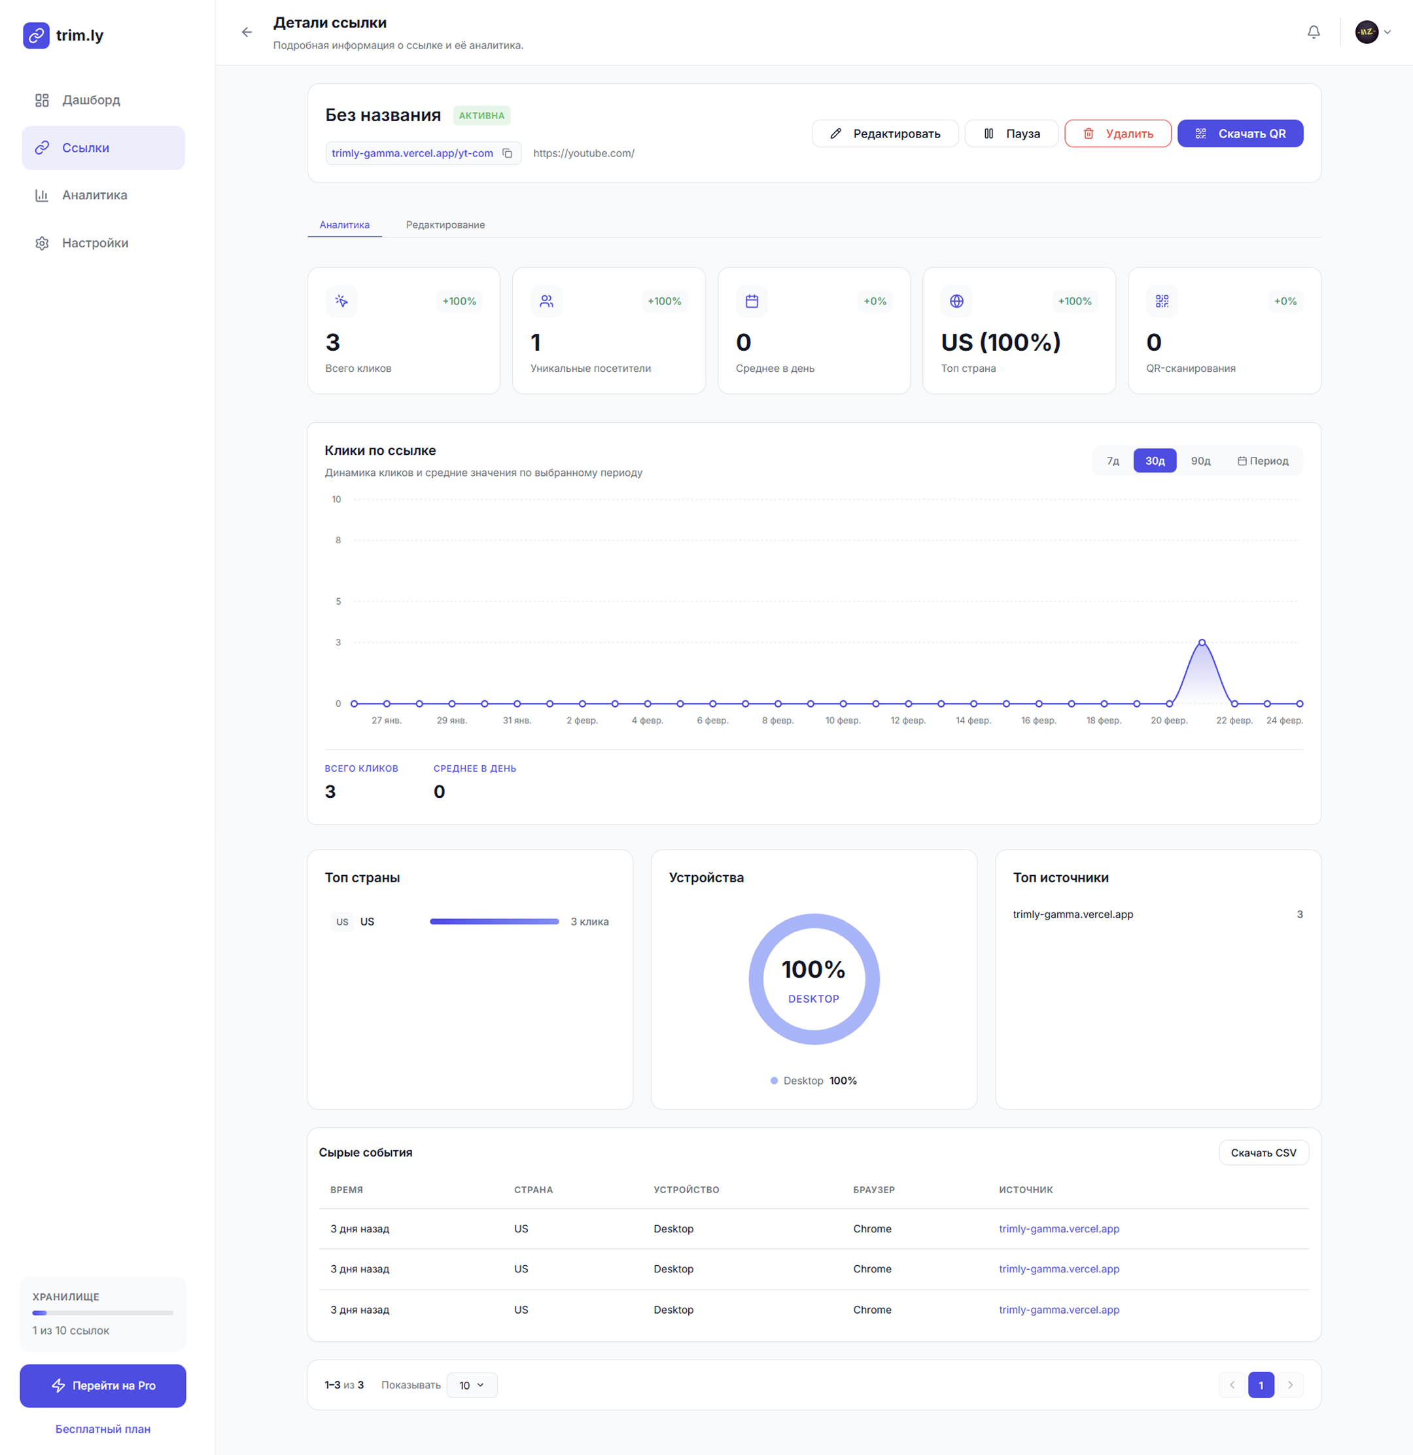This screenshot has width=1413, height=1455.
Task: Switch to the Редактирование tab
Action: tap(445, 225)
